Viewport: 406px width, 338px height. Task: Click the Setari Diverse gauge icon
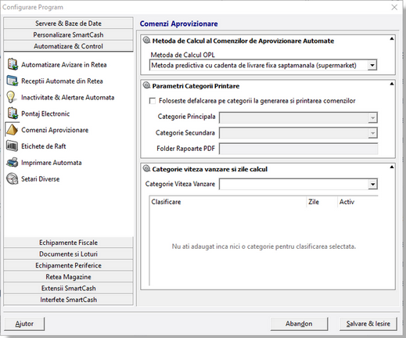point(12,179)
